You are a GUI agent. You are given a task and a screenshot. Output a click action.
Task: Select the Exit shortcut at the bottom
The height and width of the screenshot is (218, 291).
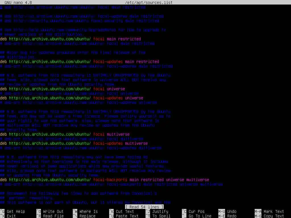[11, 216]
